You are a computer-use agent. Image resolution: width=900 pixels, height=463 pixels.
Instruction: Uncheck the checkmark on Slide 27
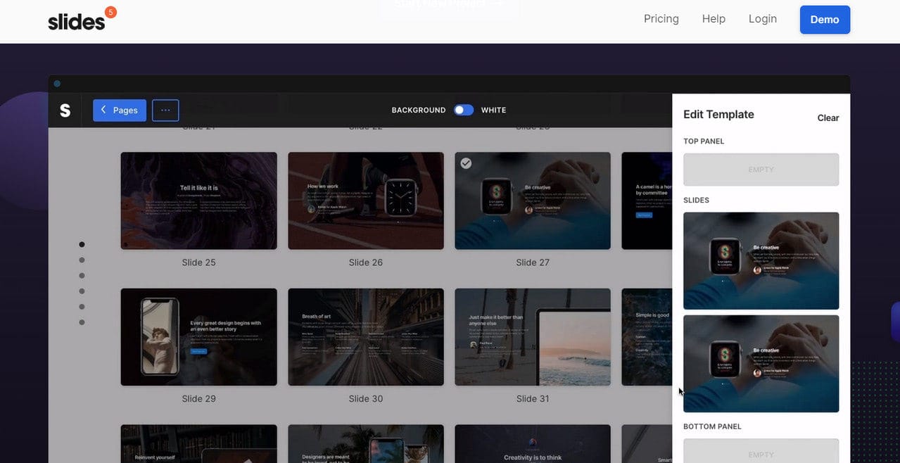point(466,163)
